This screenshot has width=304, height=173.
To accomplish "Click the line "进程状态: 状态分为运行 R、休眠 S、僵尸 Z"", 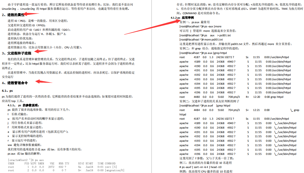I will (37, 34).
